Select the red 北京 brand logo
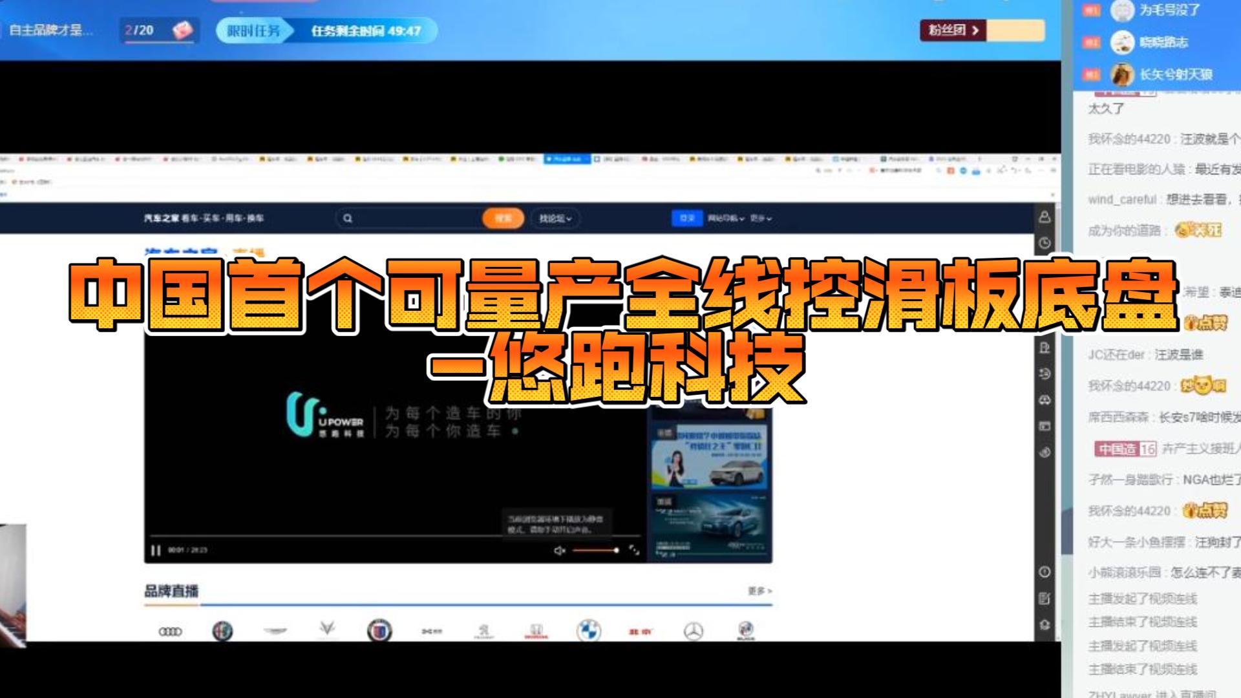 (640, 631)
